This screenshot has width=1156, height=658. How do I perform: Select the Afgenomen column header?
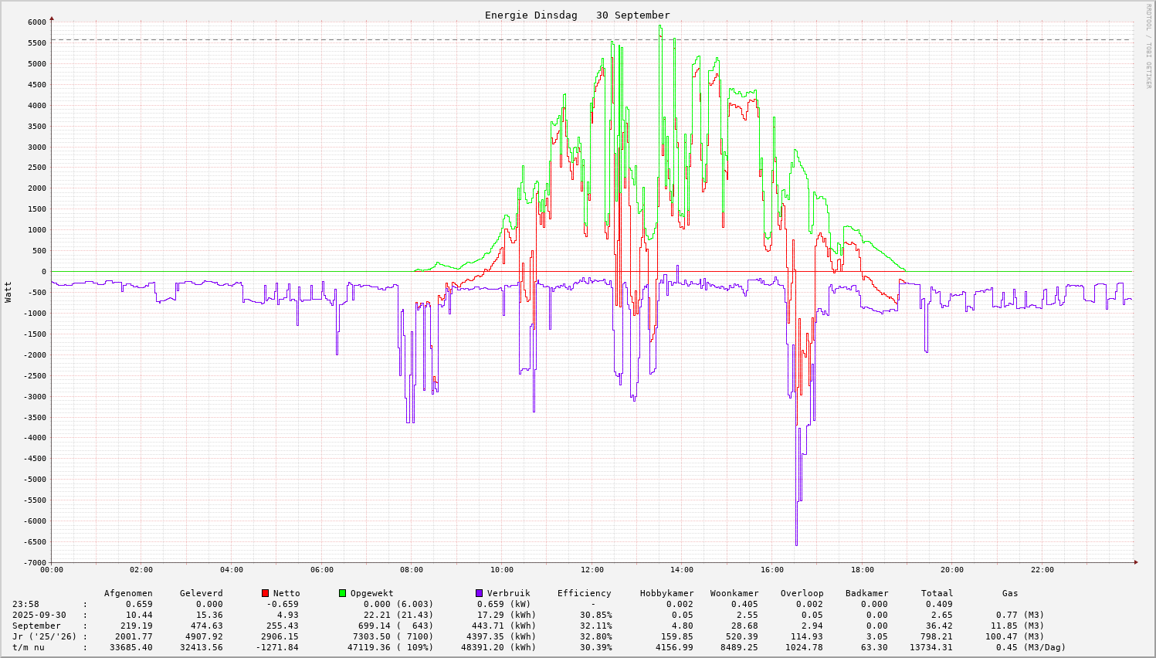pyautogui.click(x=128, y=593)
